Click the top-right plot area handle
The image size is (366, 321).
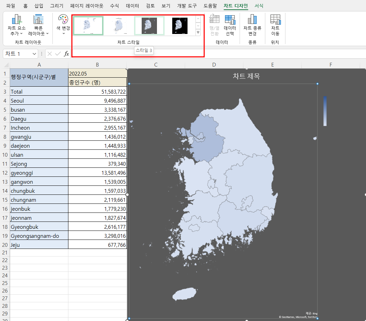(317, 84)
